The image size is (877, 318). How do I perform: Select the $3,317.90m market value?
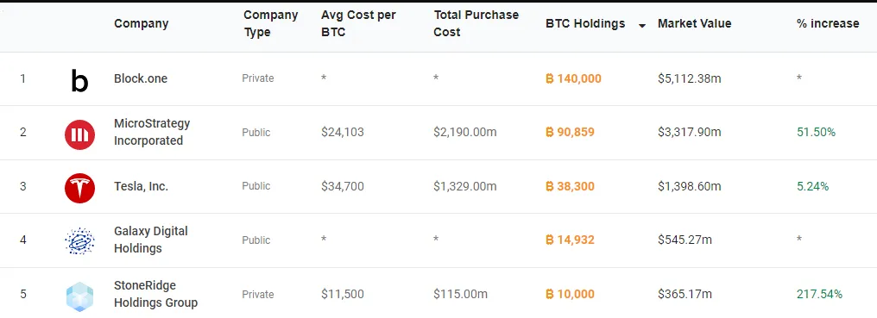tap(689, 133)
